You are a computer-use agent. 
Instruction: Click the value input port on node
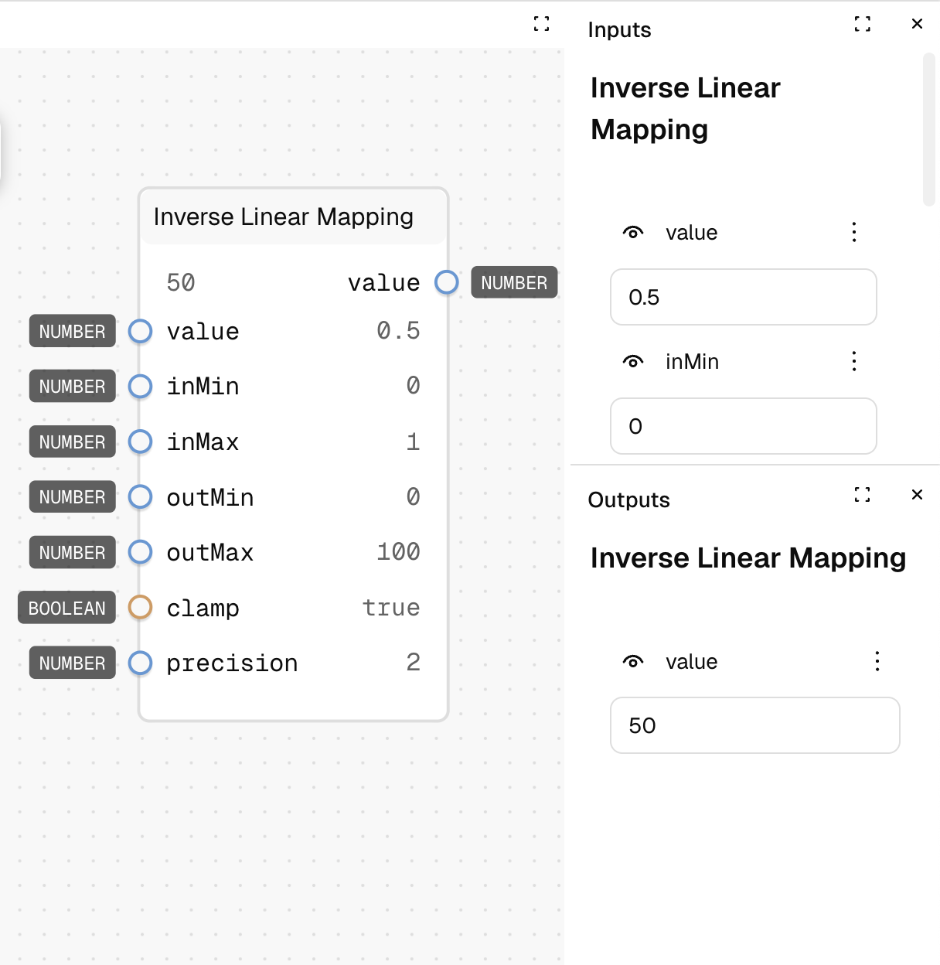coord(140,331)
